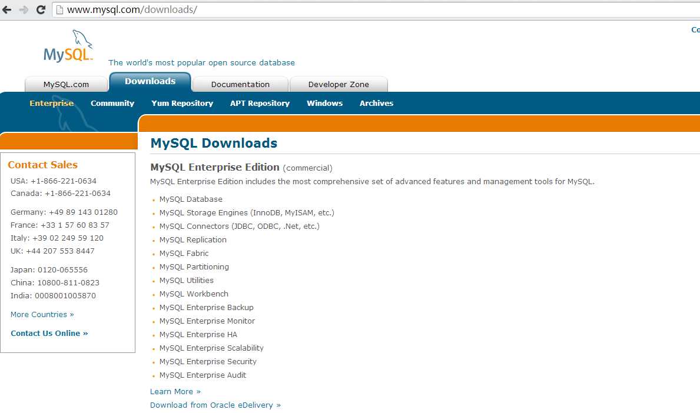Viewport: 700px width, 413px height.
Task: Go to Community downloads menu item
Action: coord(112,103)
